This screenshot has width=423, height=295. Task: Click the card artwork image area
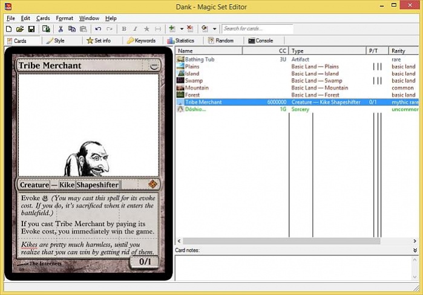88,125
